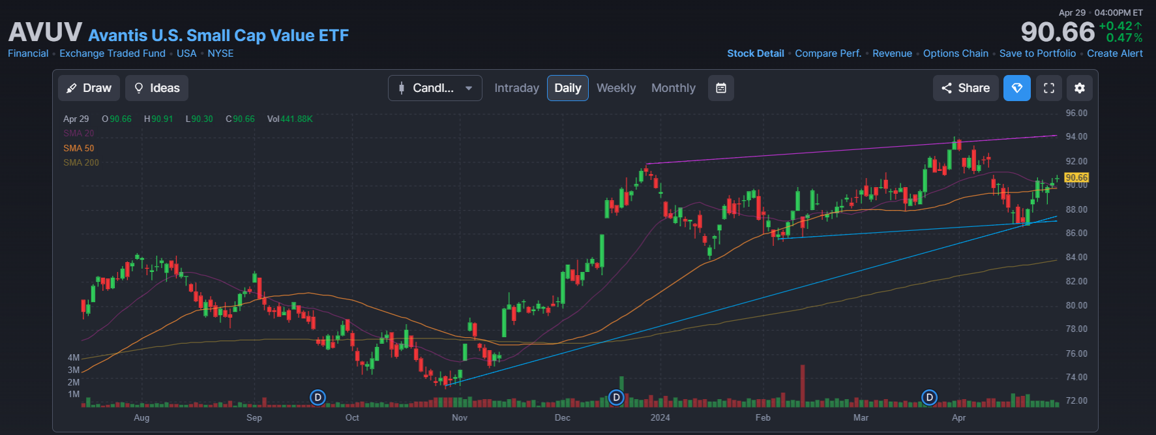Image resolution: width=1156 pixels, height=435 pixels.
Task: Click the Avantis U.S. Small Cap Value ETF name
Action: 218,35
